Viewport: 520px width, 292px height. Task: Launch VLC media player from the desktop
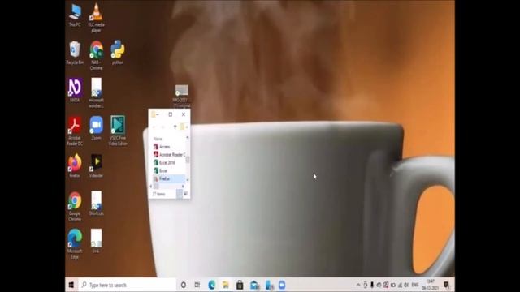pyautogui.click(x=96, y=18)
